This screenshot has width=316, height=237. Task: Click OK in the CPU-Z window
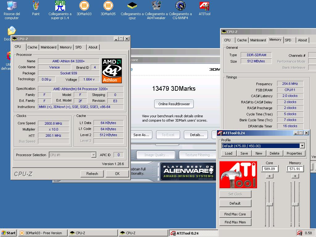[117, 174]
